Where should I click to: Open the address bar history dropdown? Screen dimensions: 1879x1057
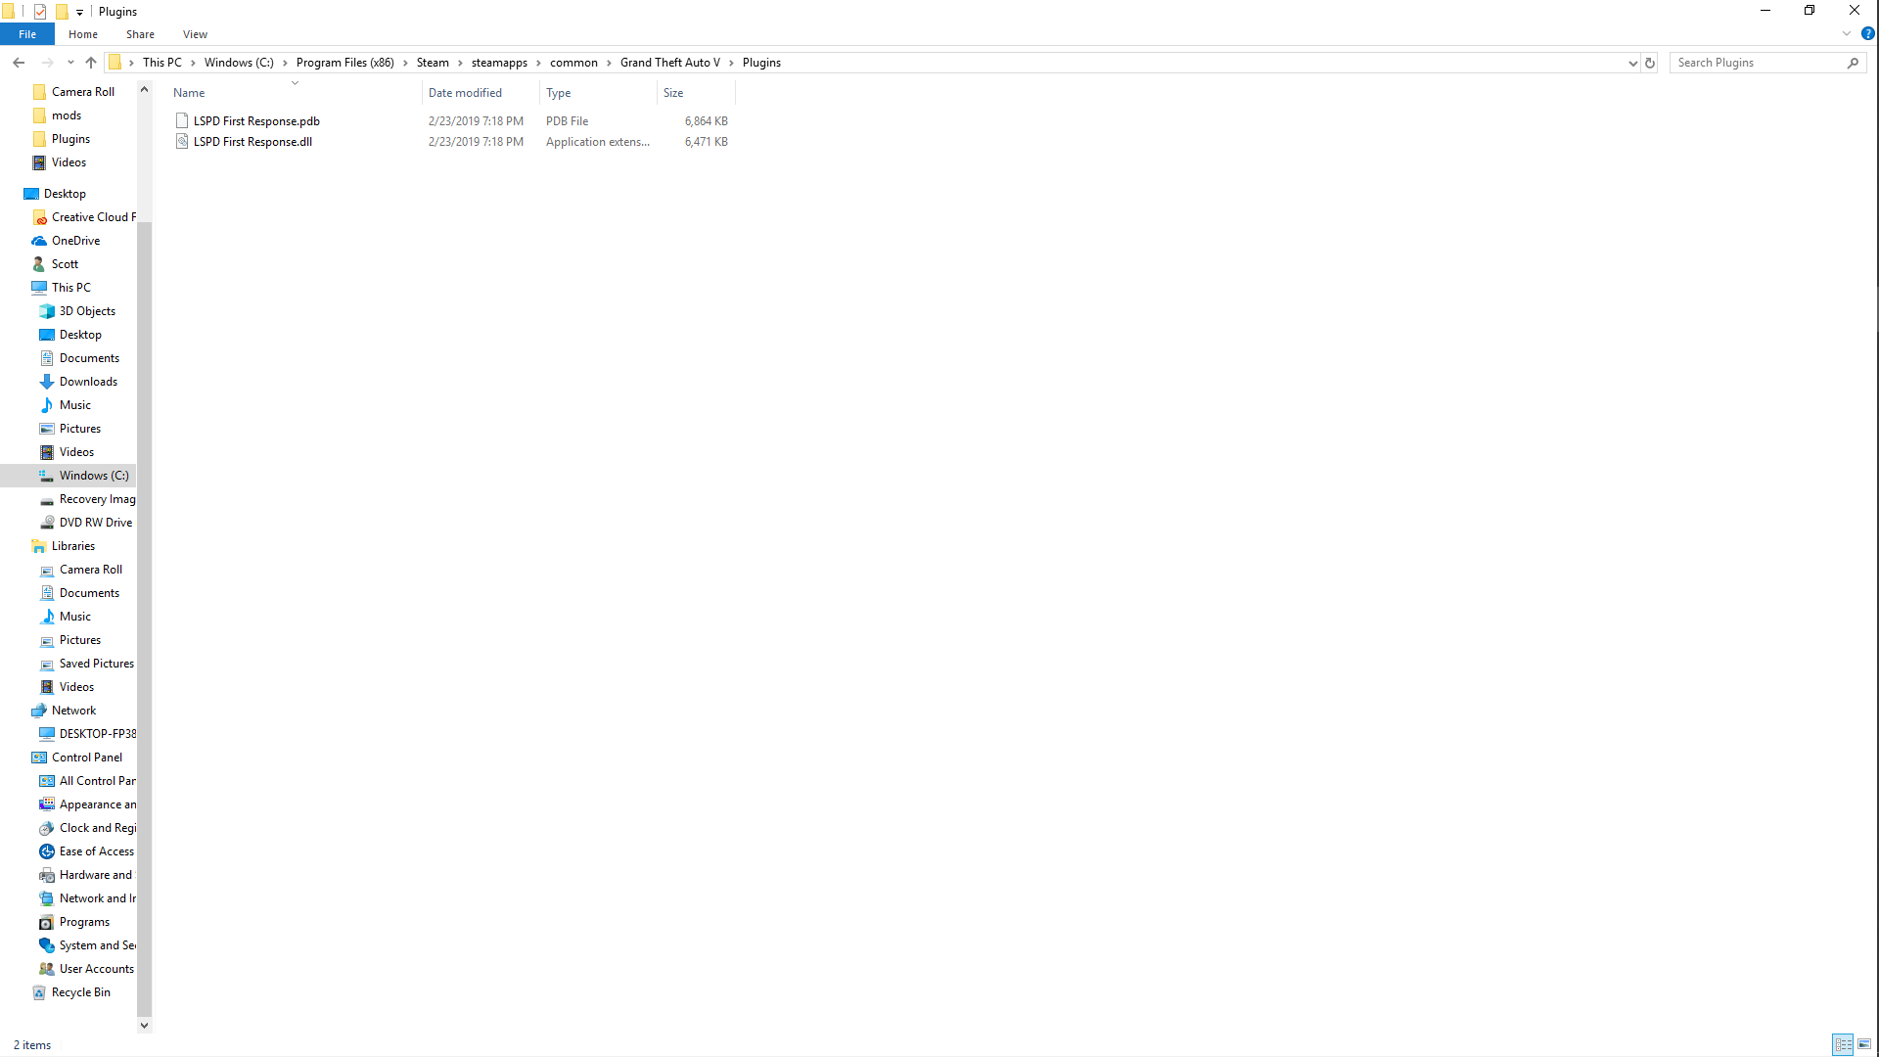click(1632, 63)
